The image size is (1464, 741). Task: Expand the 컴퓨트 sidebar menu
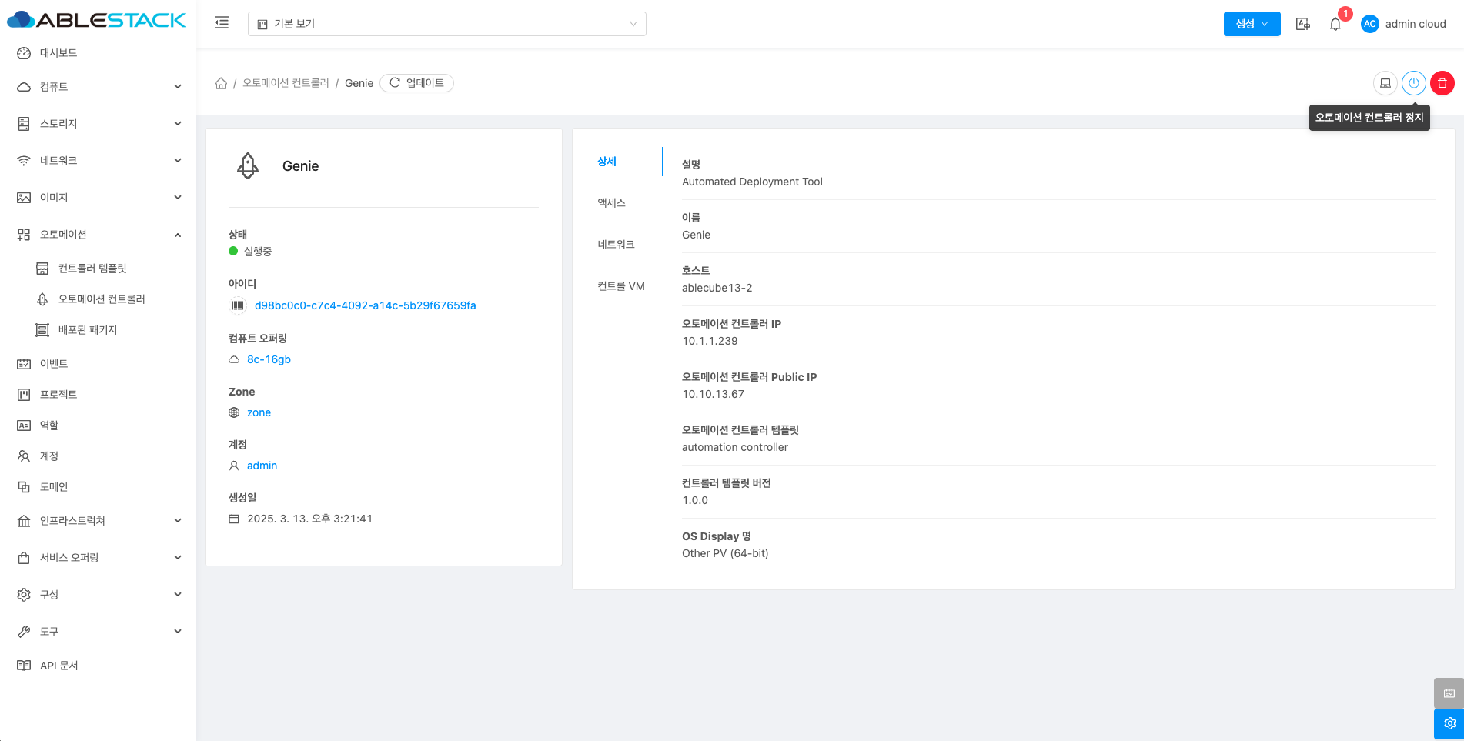click(x=99, y=87)
